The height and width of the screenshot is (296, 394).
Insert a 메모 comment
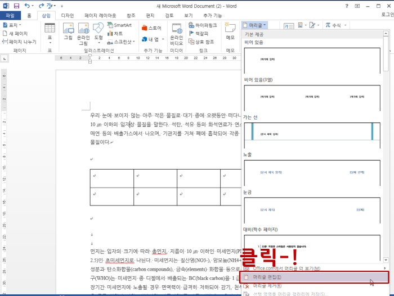tap(230, 31)
